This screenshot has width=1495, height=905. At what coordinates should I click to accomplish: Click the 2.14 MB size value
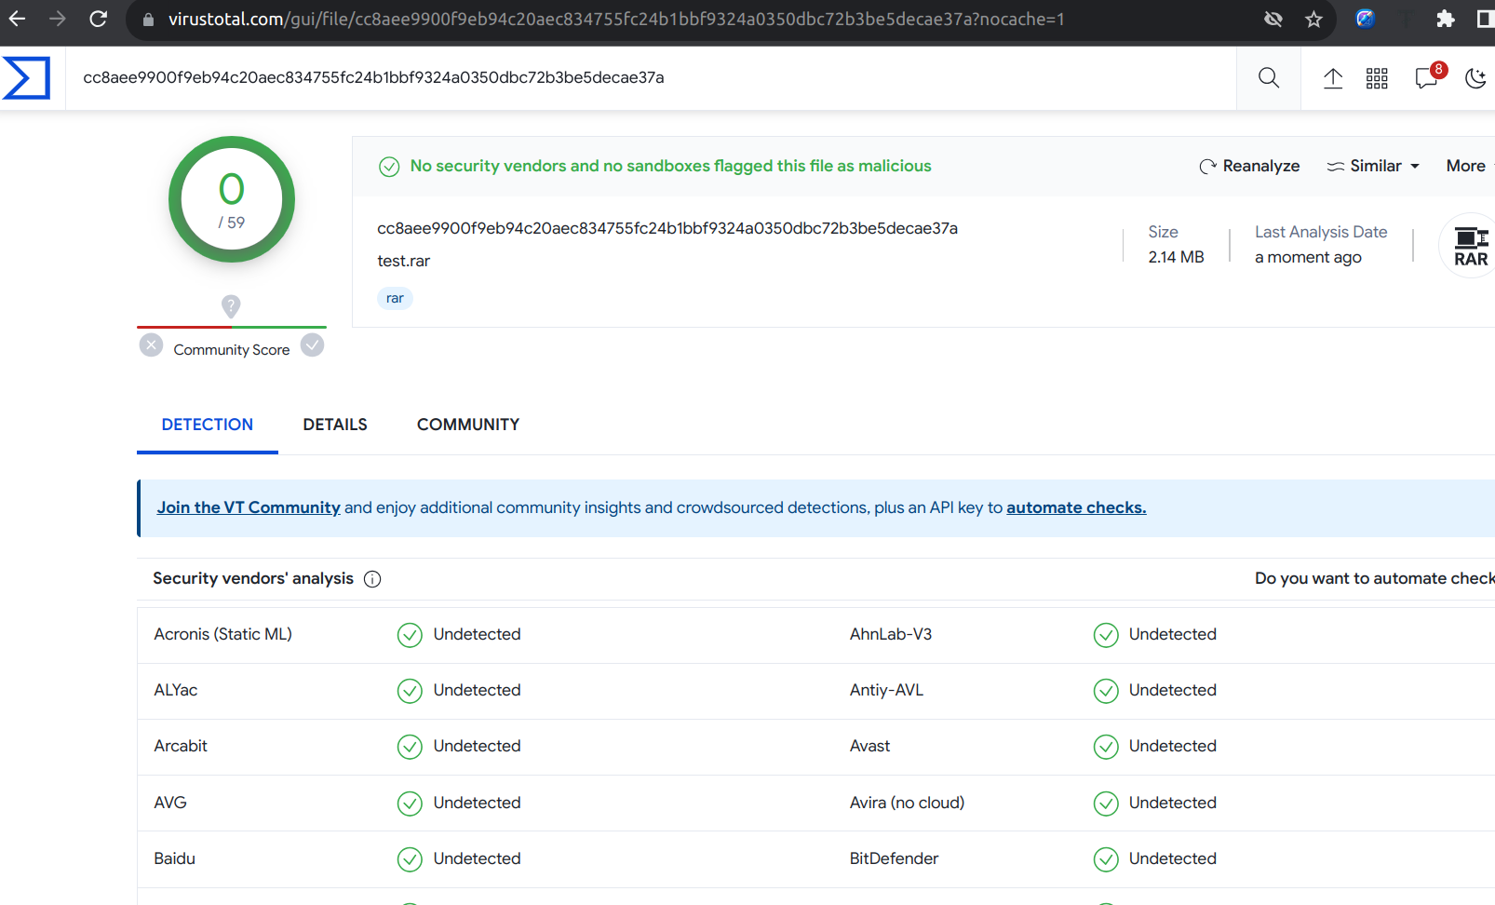pos(1176,257)
